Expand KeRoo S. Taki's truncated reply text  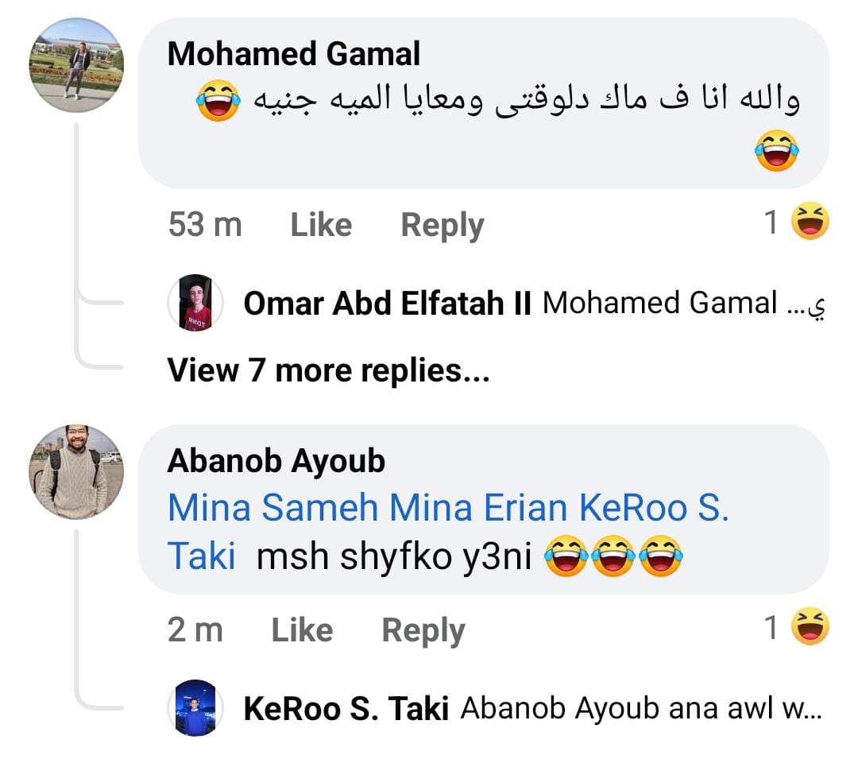tap(640, 708)
